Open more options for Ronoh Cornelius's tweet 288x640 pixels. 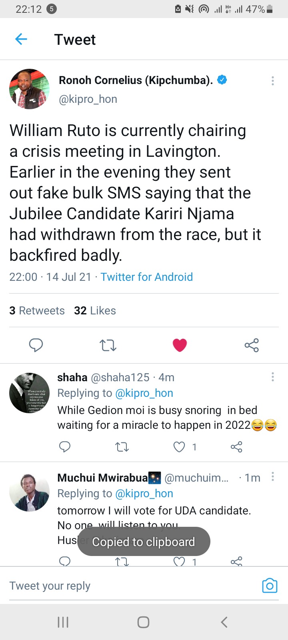pyautogui.click(x=272, y=81)
